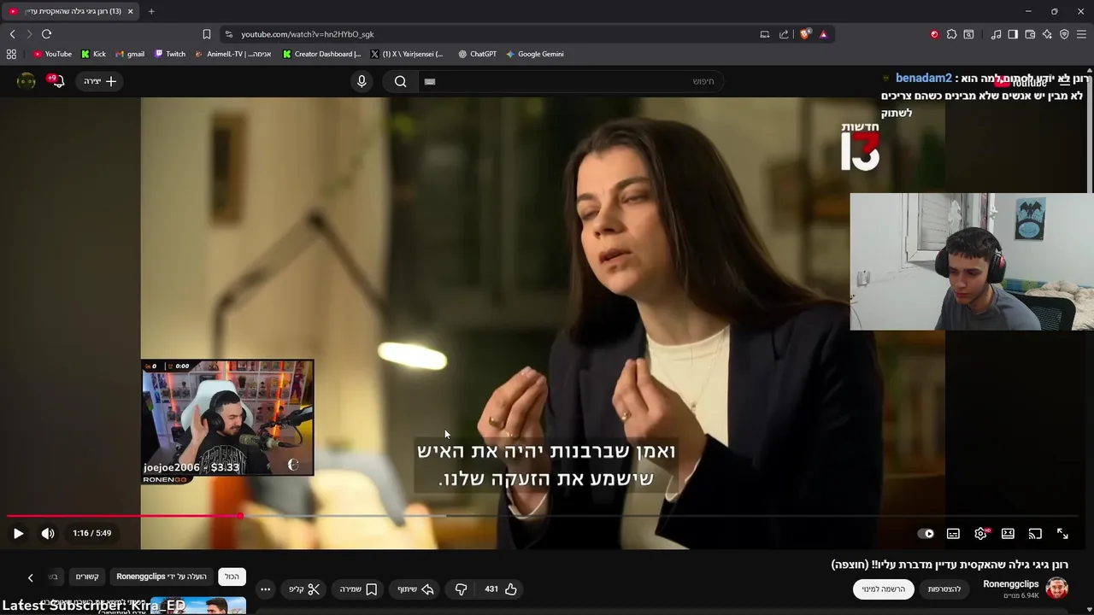The width and height of the screenshot is (1094, 615).
Task: Open the red recorder extension icon
Action: click(x=934, y=34)
